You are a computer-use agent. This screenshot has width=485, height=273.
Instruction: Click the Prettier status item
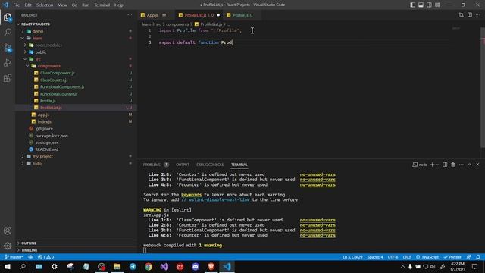pyautogui.click(x=452, y=257)
